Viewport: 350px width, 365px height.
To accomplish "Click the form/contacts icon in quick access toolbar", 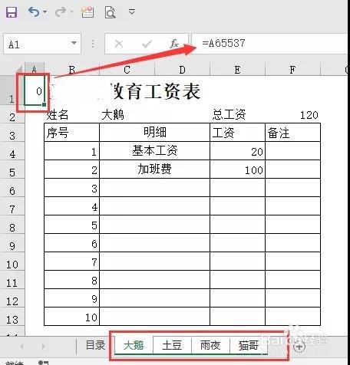I will (87, 12).
